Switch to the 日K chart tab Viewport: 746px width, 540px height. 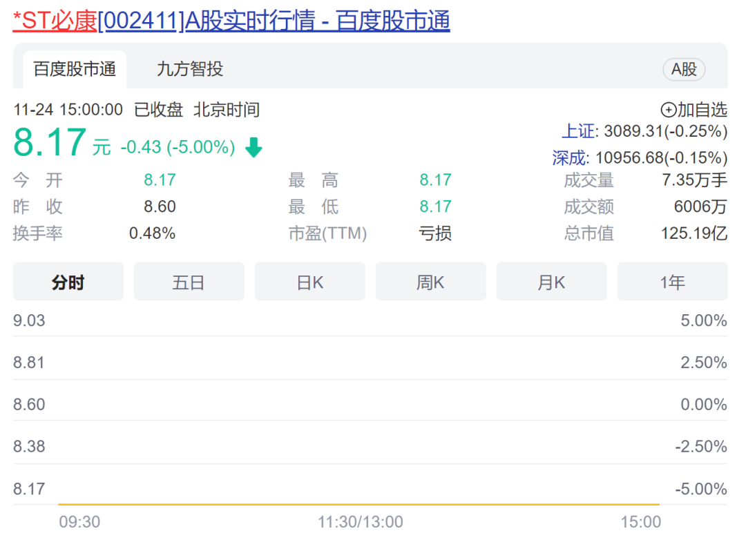tap(309, 282)
